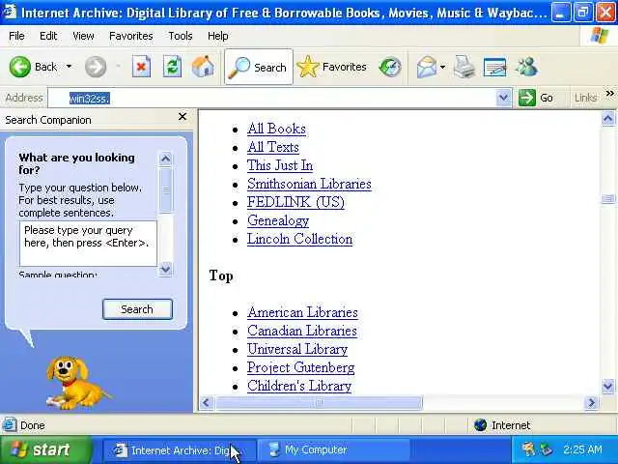This screenshot has width=618, height=464.
Task: Click into the Address bar field
Action: pos(272,98)
